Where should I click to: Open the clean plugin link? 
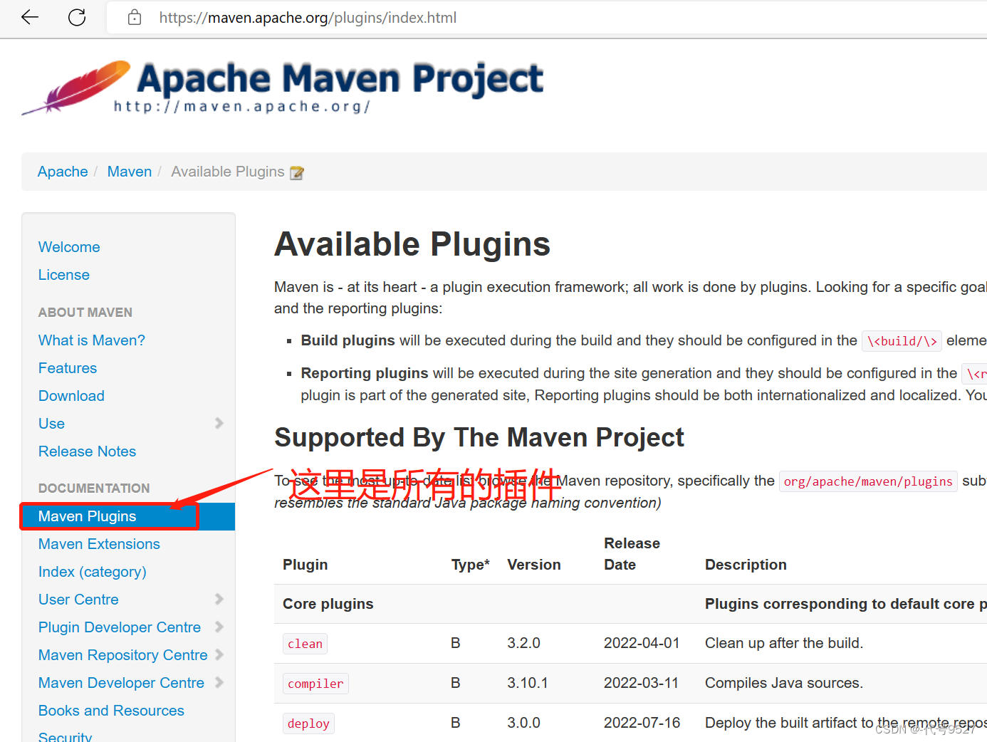pyautogui.click(x=305, y=644)
